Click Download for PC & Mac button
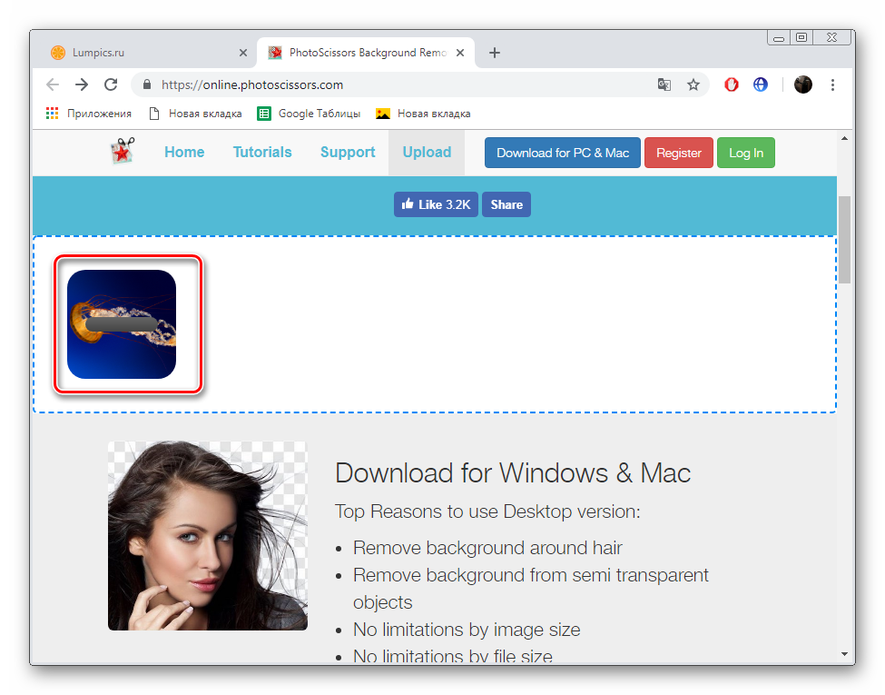The width and height of the screenshot is (885, 695). tap(563, 153)
